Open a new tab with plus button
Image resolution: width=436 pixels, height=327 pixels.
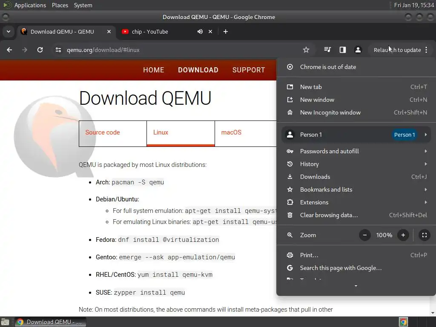tap(226, 32)
